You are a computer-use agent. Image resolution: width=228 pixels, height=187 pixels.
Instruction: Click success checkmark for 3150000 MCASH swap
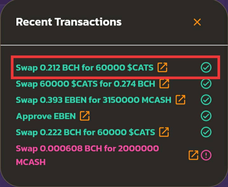tap(206, 100)
